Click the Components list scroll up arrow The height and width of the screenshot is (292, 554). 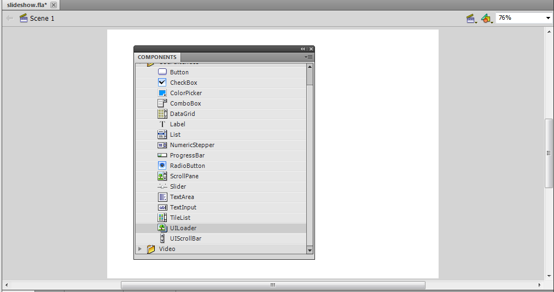(310, 66)
